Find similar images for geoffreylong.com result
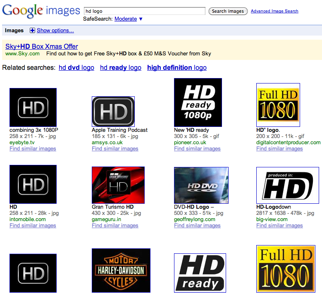Image resolution: width=322 pixels, height=293 pixels. coord(197,226)
